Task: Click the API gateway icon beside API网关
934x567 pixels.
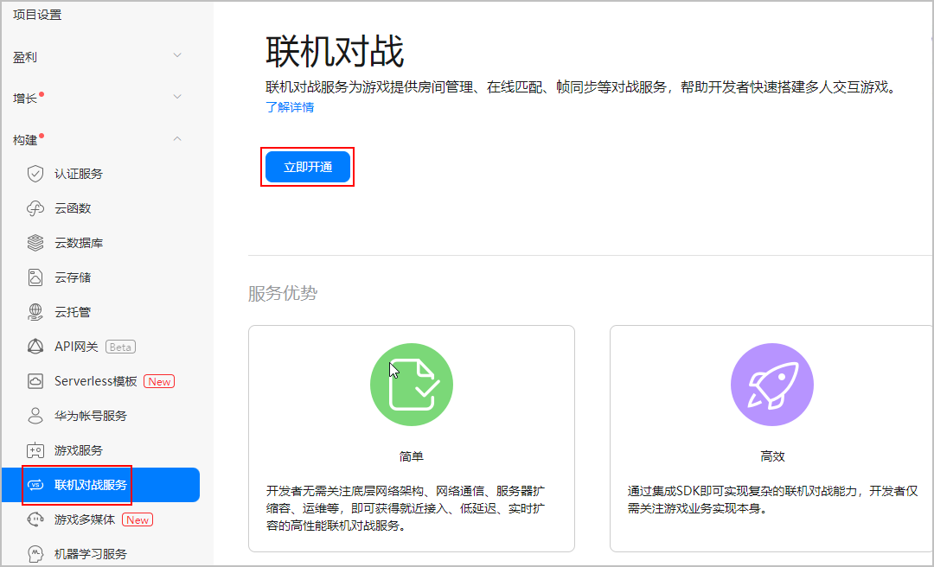Action: coord(35,347)
